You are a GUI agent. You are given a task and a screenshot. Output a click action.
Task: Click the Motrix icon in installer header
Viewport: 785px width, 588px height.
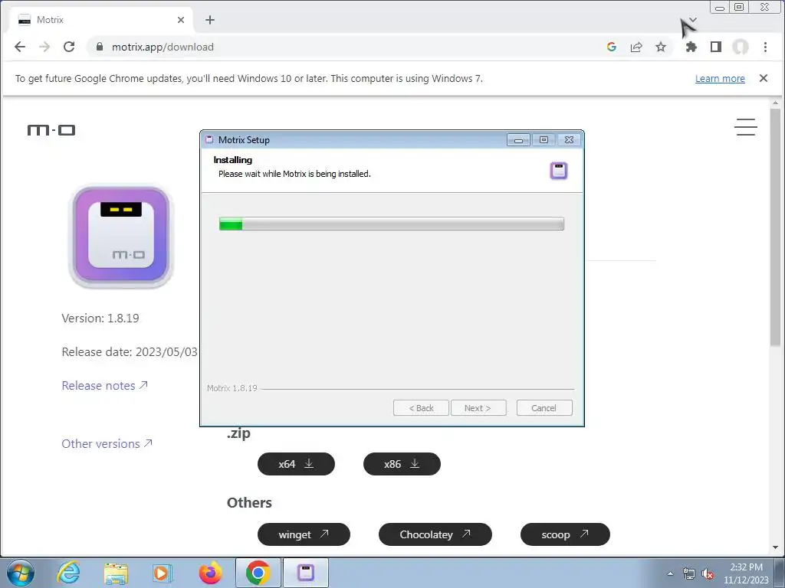click(x=559, y=171)
